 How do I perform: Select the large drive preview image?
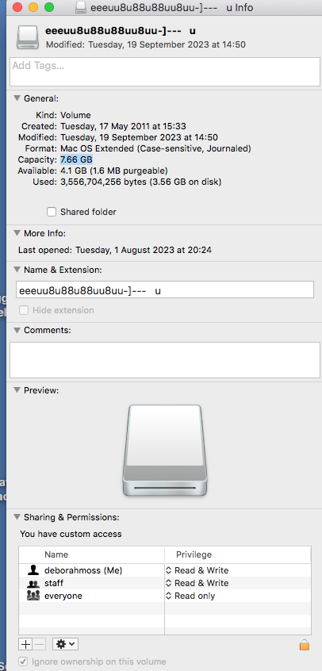tap(165, 451)
